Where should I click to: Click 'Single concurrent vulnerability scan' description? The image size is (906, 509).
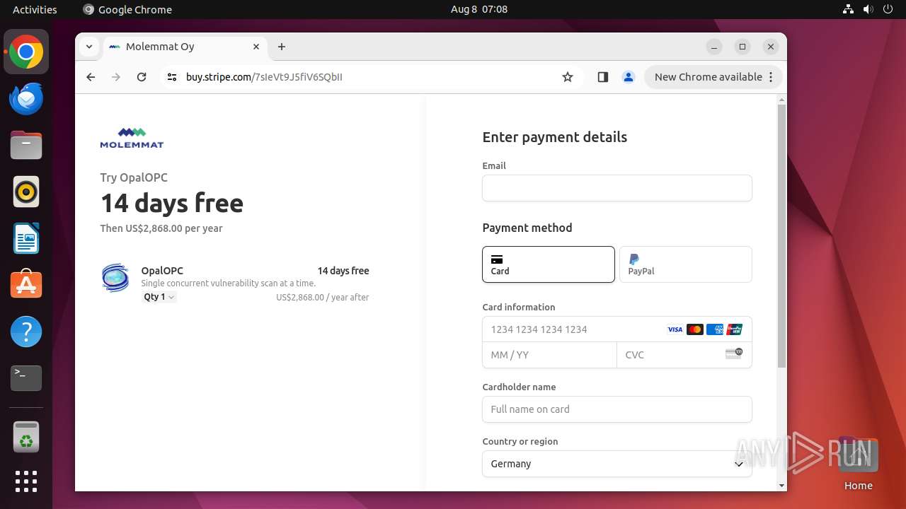229,283
